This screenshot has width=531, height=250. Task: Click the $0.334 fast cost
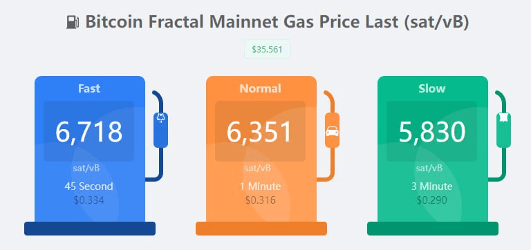(x=88, y=200)
